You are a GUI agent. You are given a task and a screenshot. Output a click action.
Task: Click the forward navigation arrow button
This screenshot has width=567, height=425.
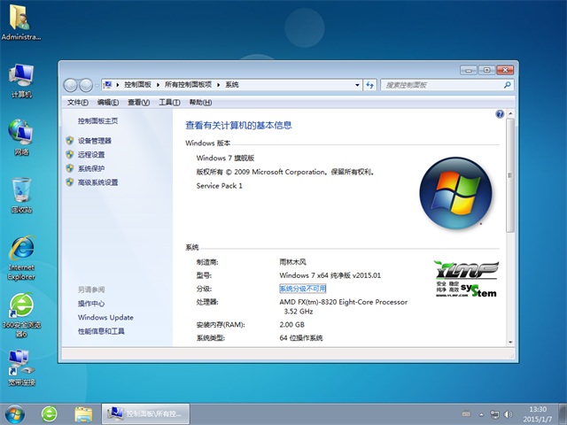[86, 85]
